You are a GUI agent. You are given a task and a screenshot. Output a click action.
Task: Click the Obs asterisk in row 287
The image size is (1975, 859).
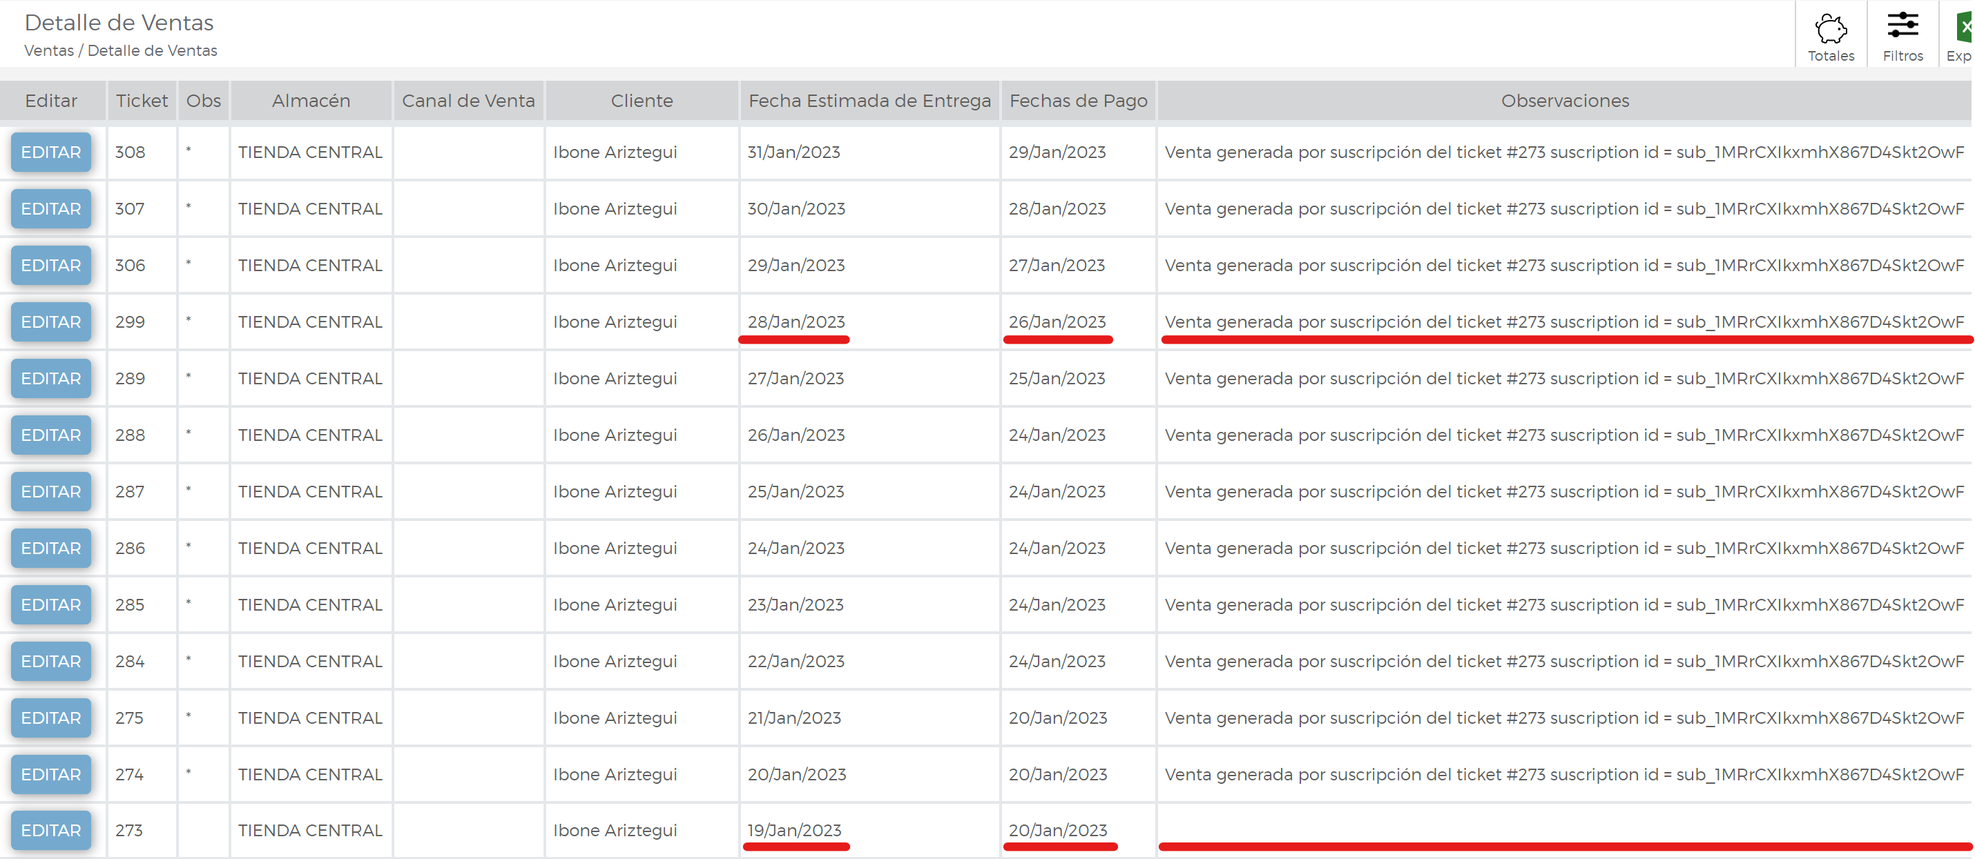[x=189, y=491]
